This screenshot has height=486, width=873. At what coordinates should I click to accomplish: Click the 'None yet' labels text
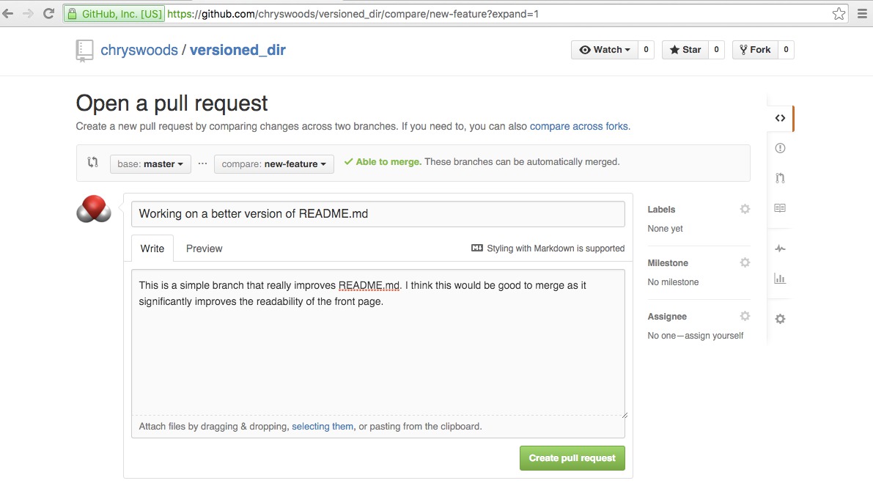[666, 229]
